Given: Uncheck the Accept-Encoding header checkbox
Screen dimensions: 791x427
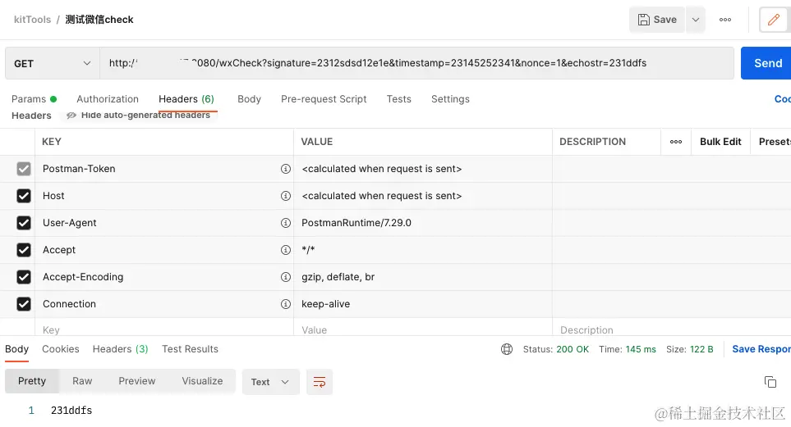Looking at the screenshot, I should 24,277.
